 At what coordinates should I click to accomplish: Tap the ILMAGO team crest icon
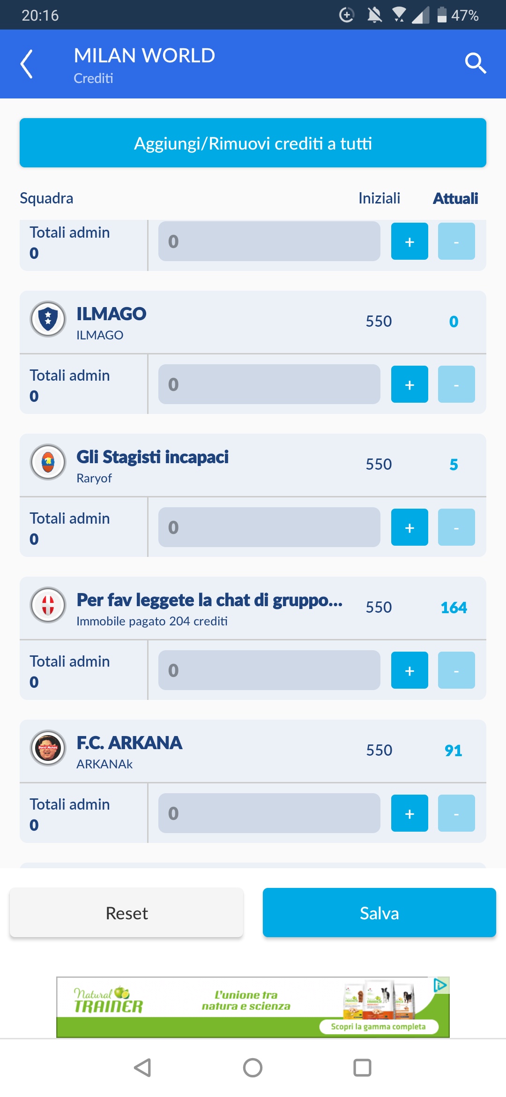point(48,319)
